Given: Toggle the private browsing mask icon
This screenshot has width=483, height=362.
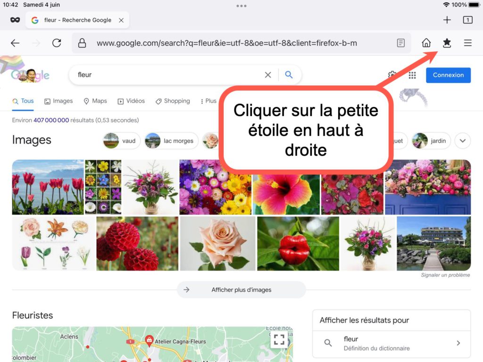Looking at the screenshot, I should click(x=15, y=20).
